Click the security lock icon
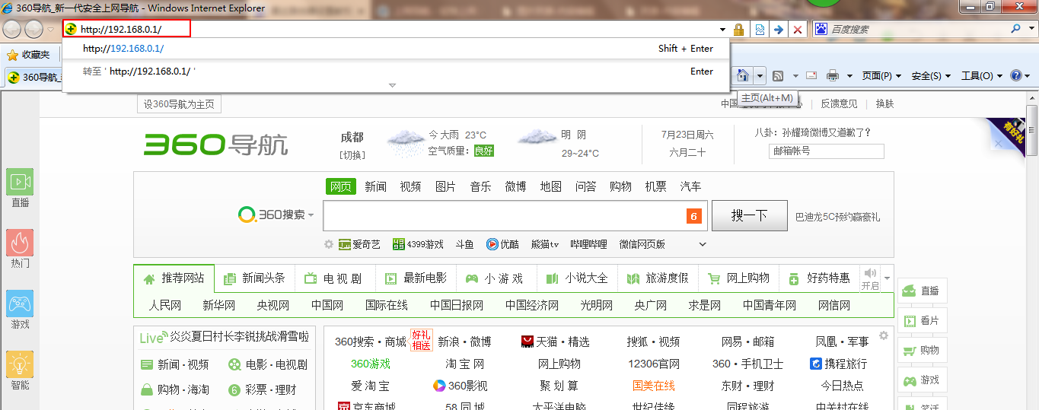 point(738,29)
